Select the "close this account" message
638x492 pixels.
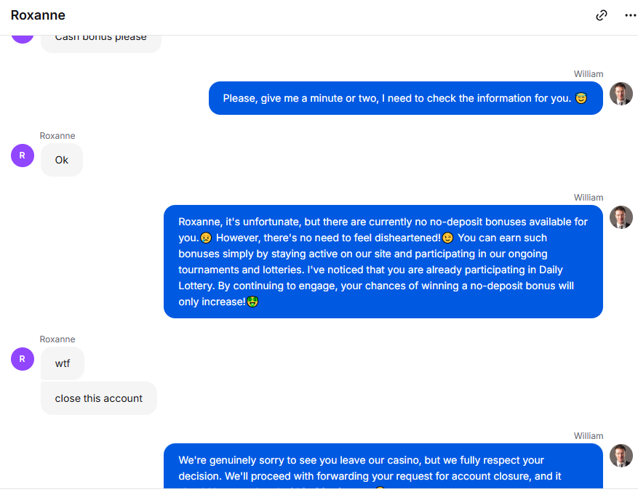[x=99, y=398]
